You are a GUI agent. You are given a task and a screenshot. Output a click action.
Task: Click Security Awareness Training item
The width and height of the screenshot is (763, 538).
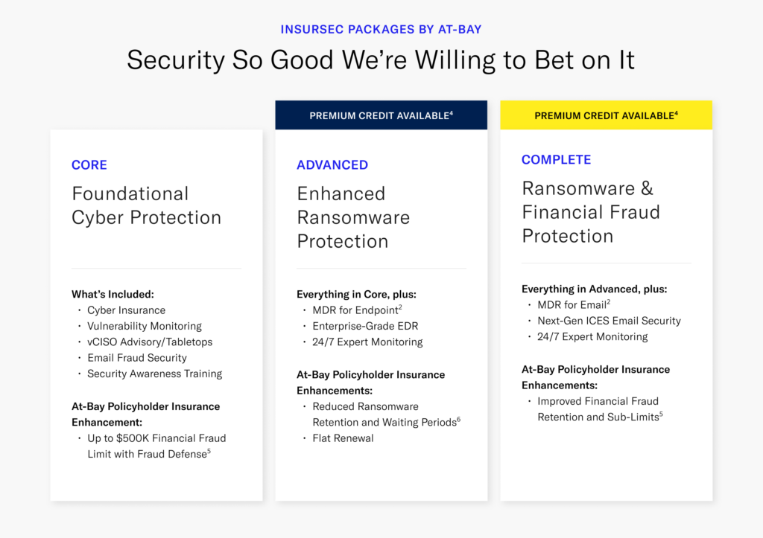[x=154, y=374]
